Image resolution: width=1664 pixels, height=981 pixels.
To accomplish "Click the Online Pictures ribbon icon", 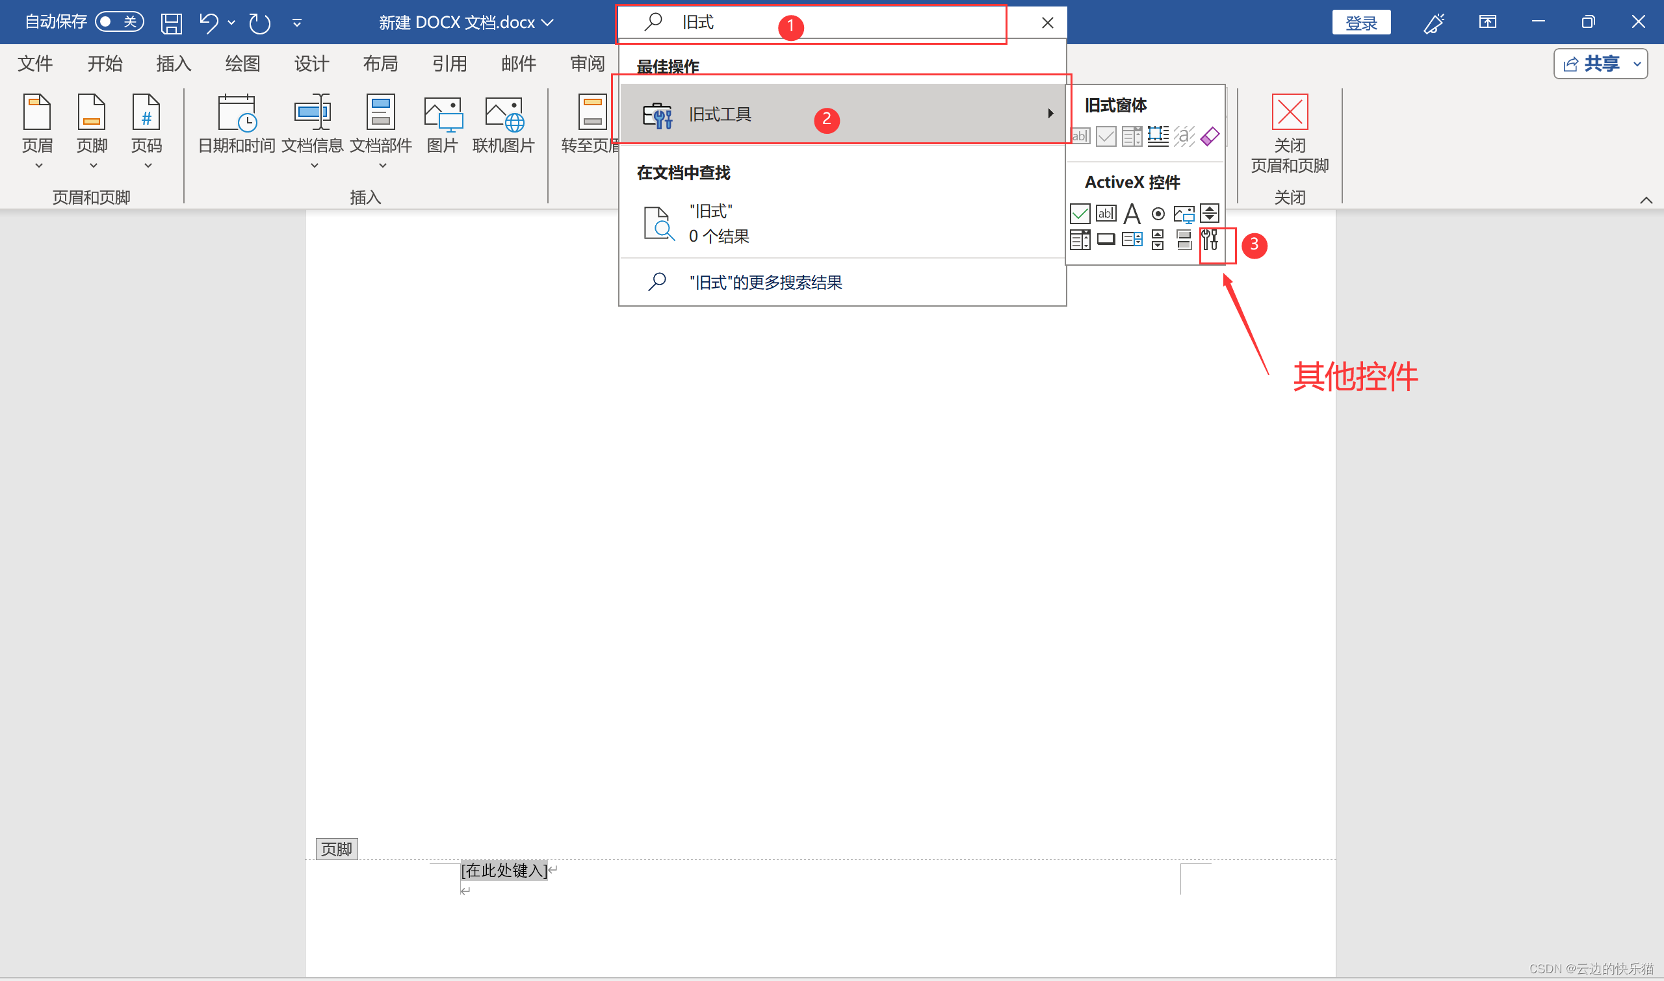I will [x=503, y=123].
